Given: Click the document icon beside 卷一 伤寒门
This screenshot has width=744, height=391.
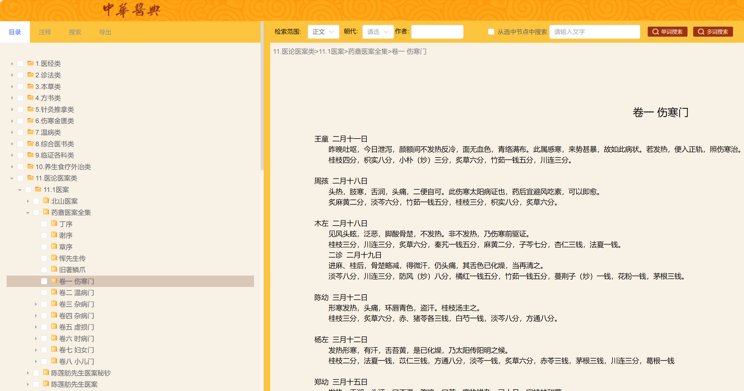Looking at the screenshot, I should pyautogui.click(x=54, y=281).
